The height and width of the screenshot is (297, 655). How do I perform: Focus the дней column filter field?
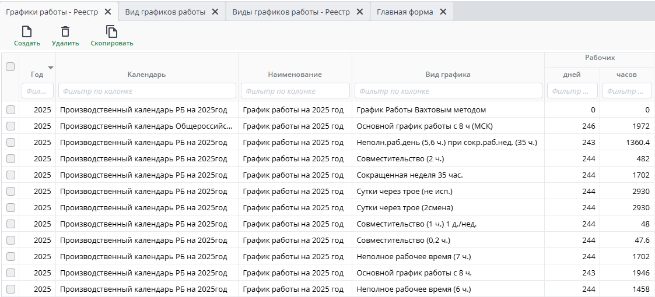572,91
